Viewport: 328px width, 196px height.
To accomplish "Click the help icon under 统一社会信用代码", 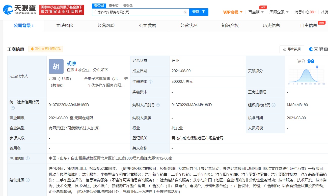I will (13, 108).
